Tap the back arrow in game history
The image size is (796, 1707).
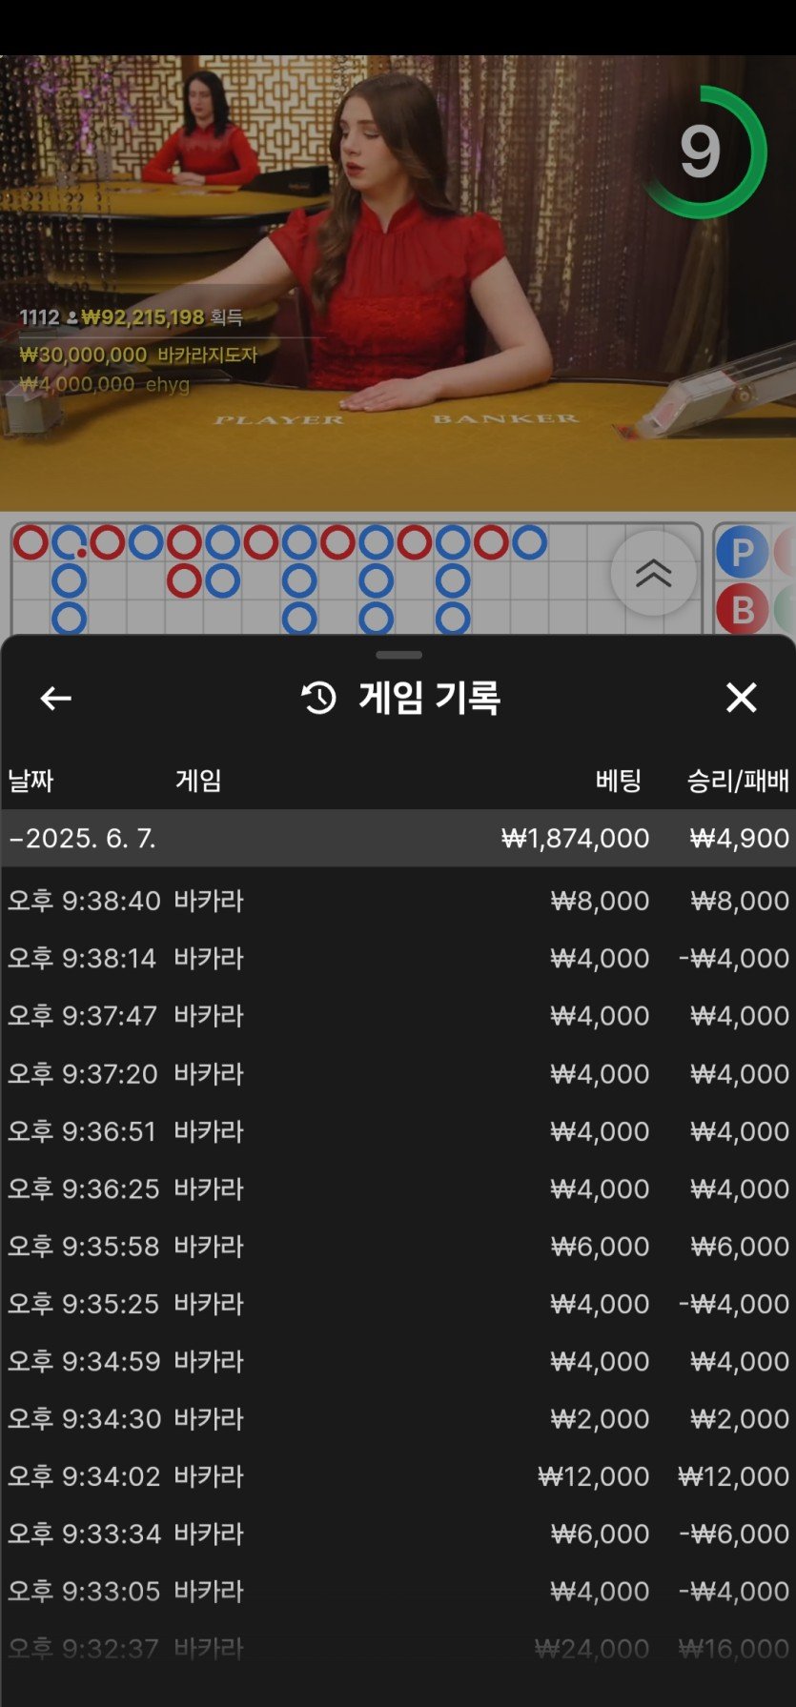click(55, 699)
